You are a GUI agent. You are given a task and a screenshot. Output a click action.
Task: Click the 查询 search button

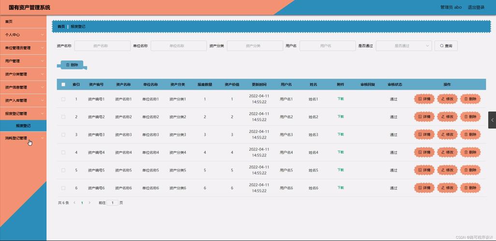[x=446, y=46]
